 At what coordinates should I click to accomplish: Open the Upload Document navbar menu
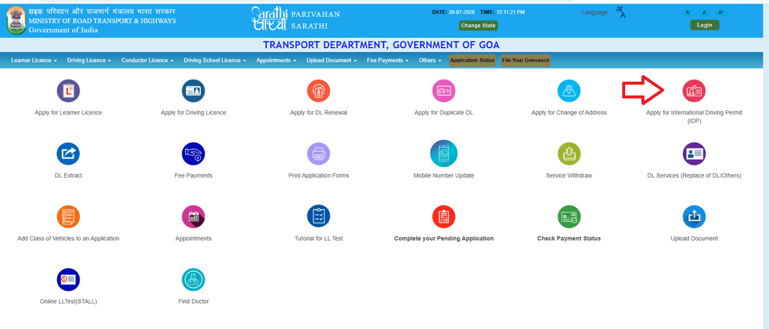pyautogui.click(x=332, y=60)
